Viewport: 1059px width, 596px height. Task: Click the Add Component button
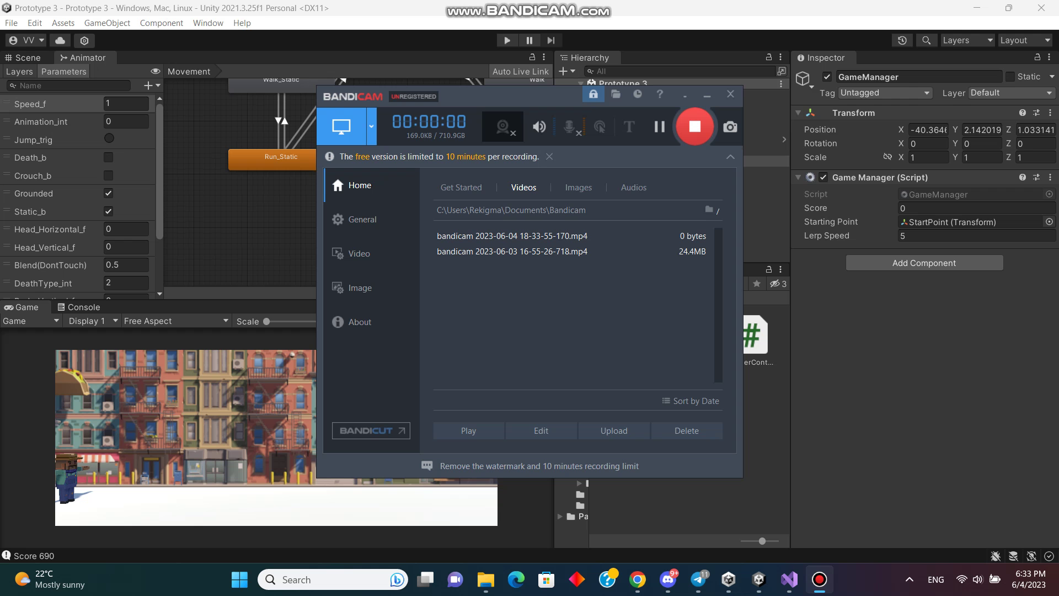pos(924,263)
